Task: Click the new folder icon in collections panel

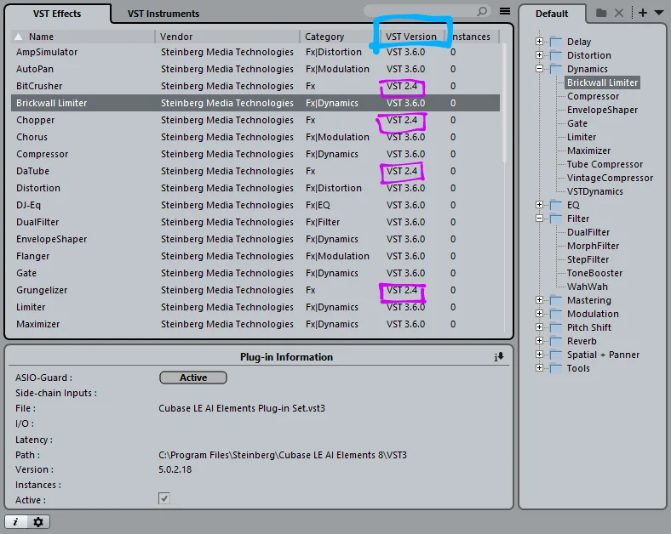Action: (x=601, y=13)
